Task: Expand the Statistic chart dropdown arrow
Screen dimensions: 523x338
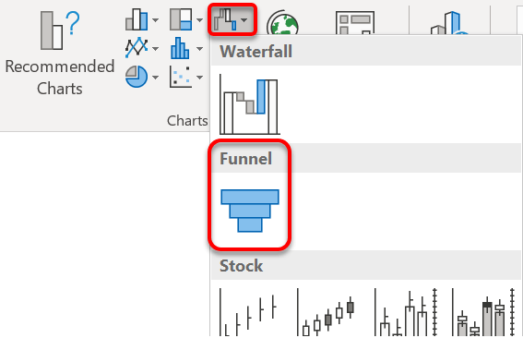Action: pyautogui.click(x=199, y=49)
